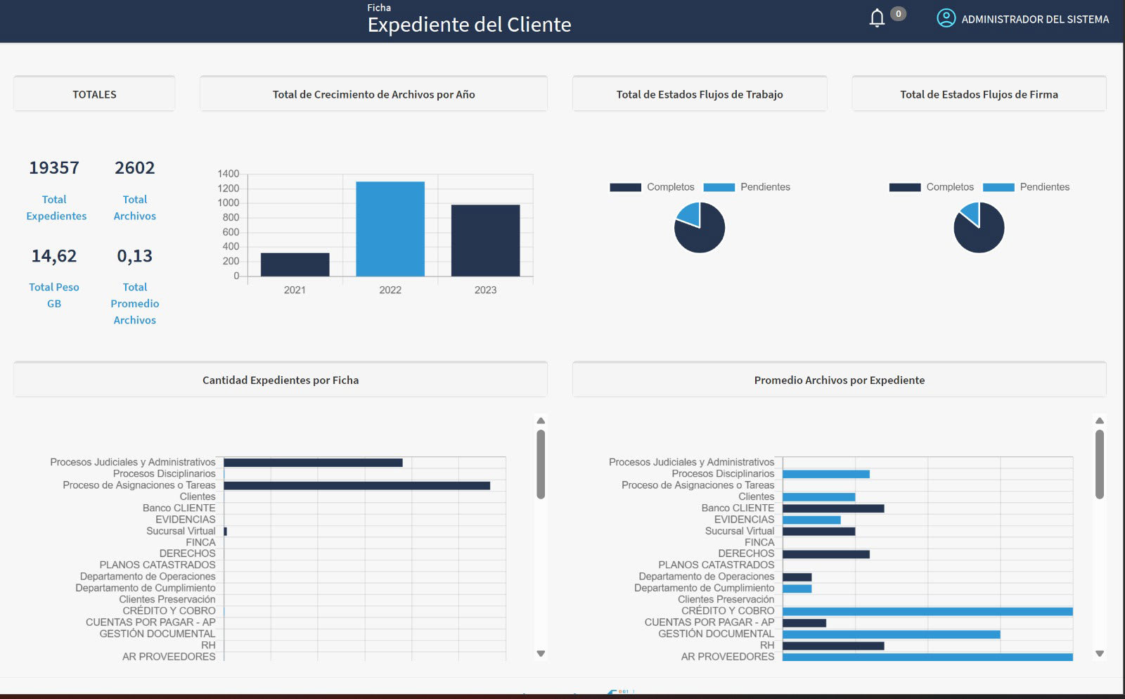Viewport: 1125px width, 699px height.
Task: Click the scrollbar thumb of Promedio Archivos chart
Action: (1100, 464)
